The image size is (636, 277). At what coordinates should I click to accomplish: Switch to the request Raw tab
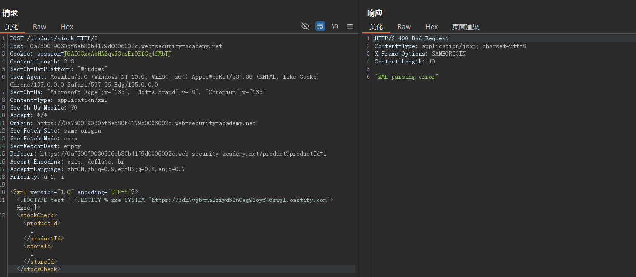[x=39, y=27]
